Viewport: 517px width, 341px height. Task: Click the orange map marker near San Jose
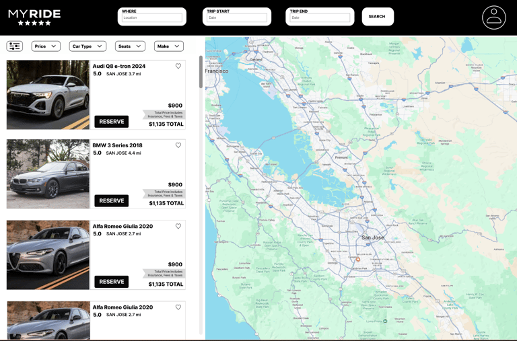click(357, 260)
